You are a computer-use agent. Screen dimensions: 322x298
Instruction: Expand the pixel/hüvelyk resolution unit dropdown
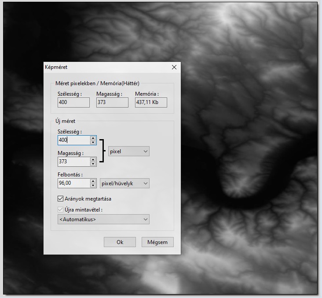pyautogui.click(x=125, y=183)
